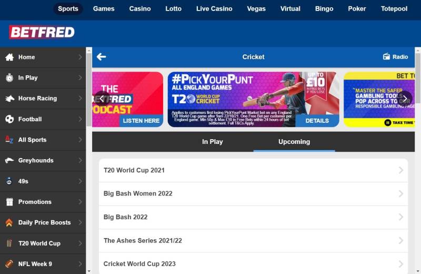
Task: Click the Daily Price Boosts icon
Action: click(x=9, y=222)
